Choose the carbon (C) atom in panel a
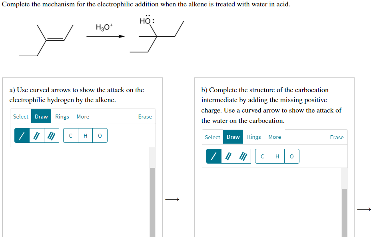The width and height of the screenshot is (371, 237). pyautogui.click(x=70, y=136)
